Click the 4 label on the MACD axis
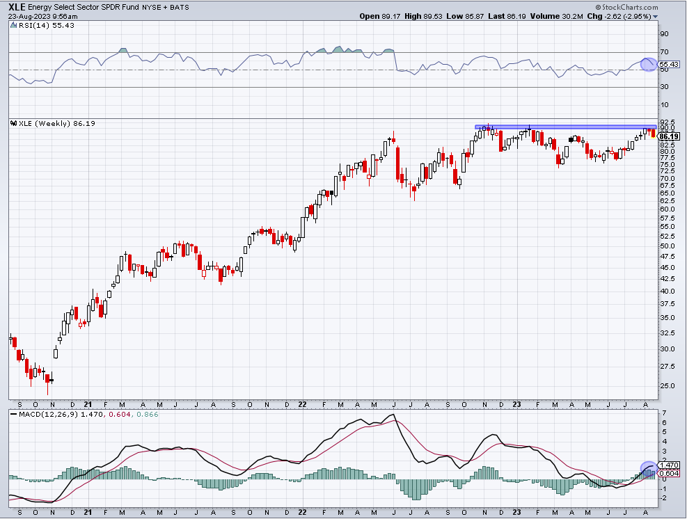This screenshot has height=519, width=687. point(665,442)
